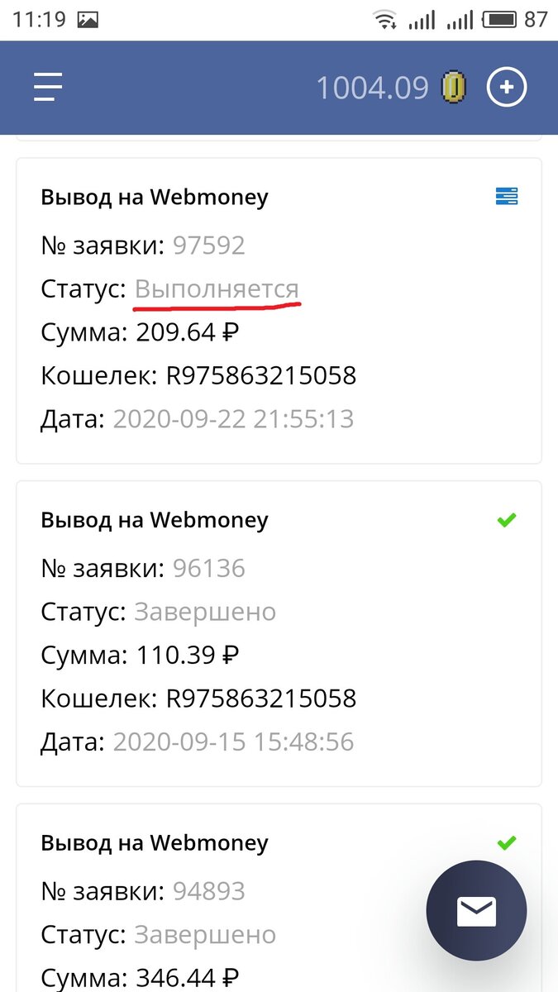Open the floating mail message button
Screen dimensions: 558x992
pyautogui.click(x=476, y=910)
